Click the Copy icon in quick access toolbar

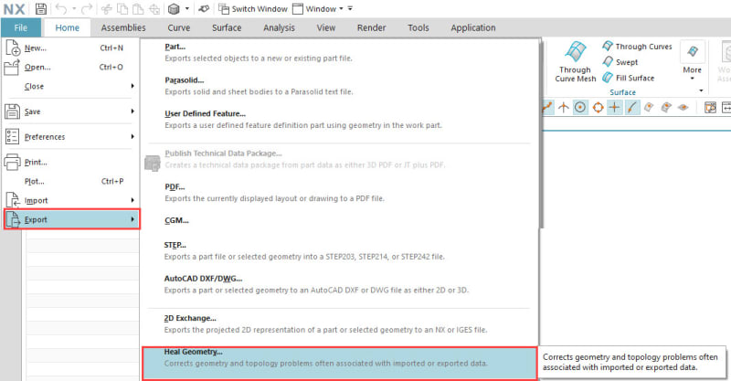(x=122, y=8)
